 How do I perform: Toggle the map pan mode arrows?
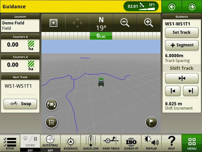coord(77,23)
